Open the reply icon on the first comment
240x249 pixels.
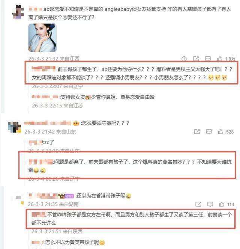tap(208, 59)
